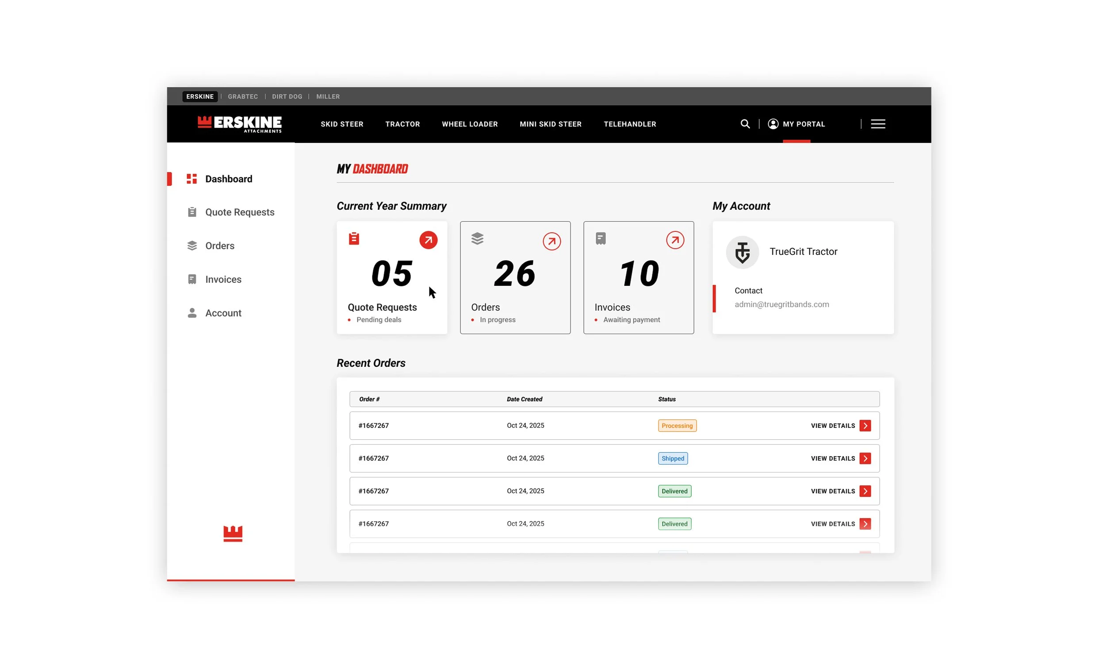Screen dimensions: 1099x669
Task: Open the Skid Steer navigation item
Action: point(342,124)
